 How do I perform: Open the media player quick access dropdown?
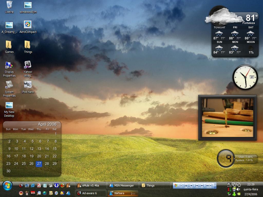181,186
